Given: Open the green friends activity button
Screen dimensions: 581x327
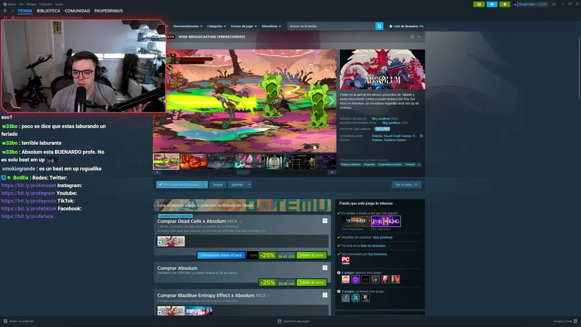Looking at the screenshot, I should (x=479, y=4).
